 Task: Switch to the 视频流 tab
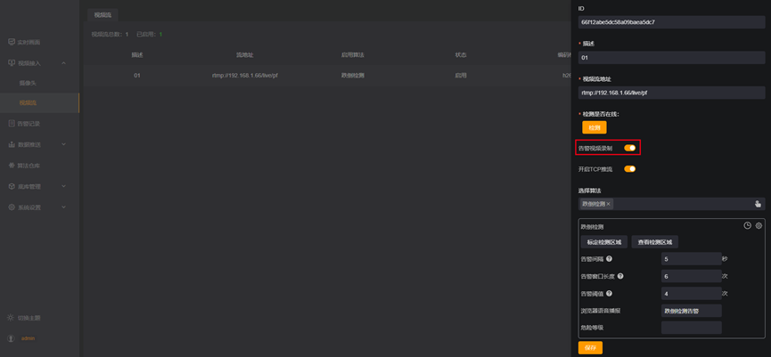tap(103, 15)
